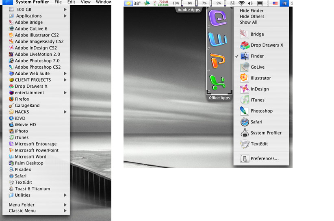Launch GarageBand from the menu

(36, 105)
